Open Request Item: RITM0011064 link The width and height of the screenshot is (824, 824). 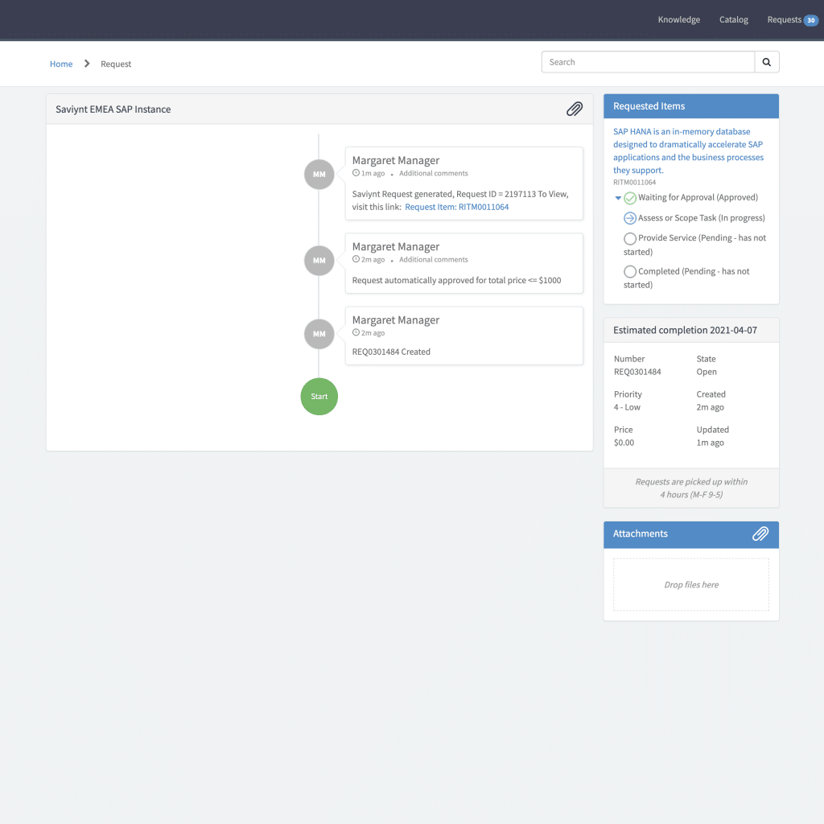point(456,207)
